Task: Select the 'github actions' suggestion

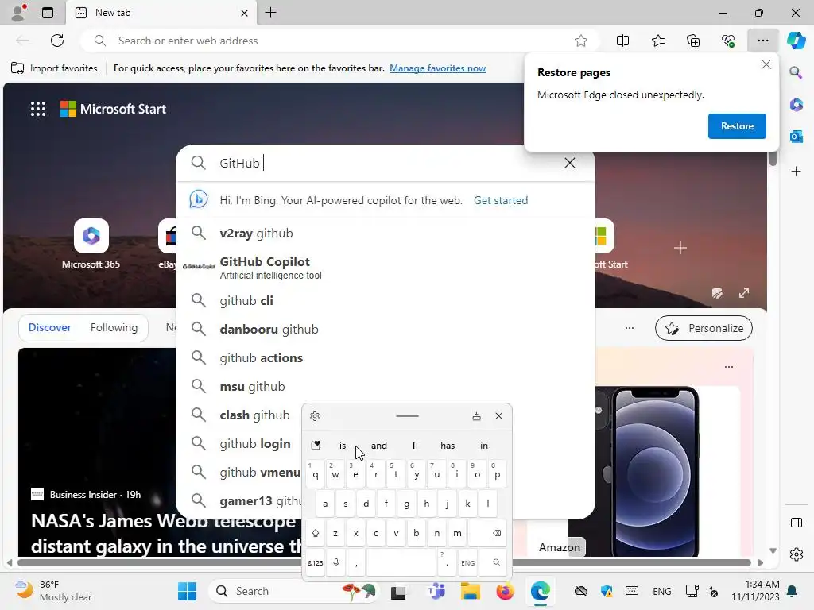Action: pos(386,357)
